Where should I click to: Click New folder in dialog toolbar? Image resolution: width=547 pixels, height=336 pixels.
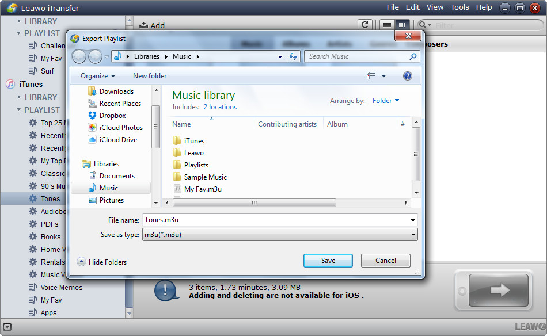(150, 75)
